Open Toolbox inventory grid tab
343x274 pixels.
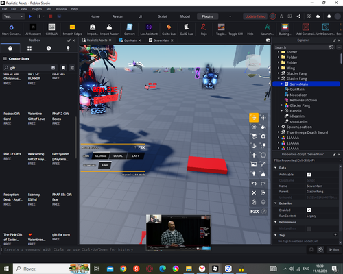point(29,48)
